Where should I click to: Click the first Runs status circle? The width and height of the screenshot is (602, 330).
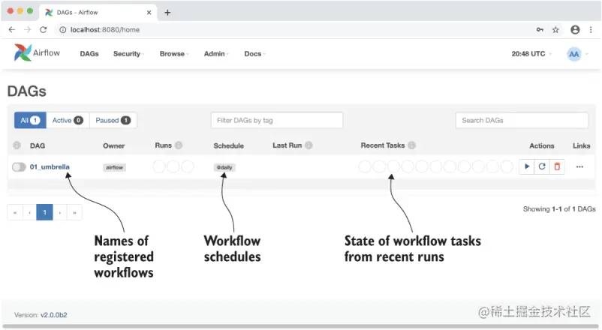pos(159,166)
